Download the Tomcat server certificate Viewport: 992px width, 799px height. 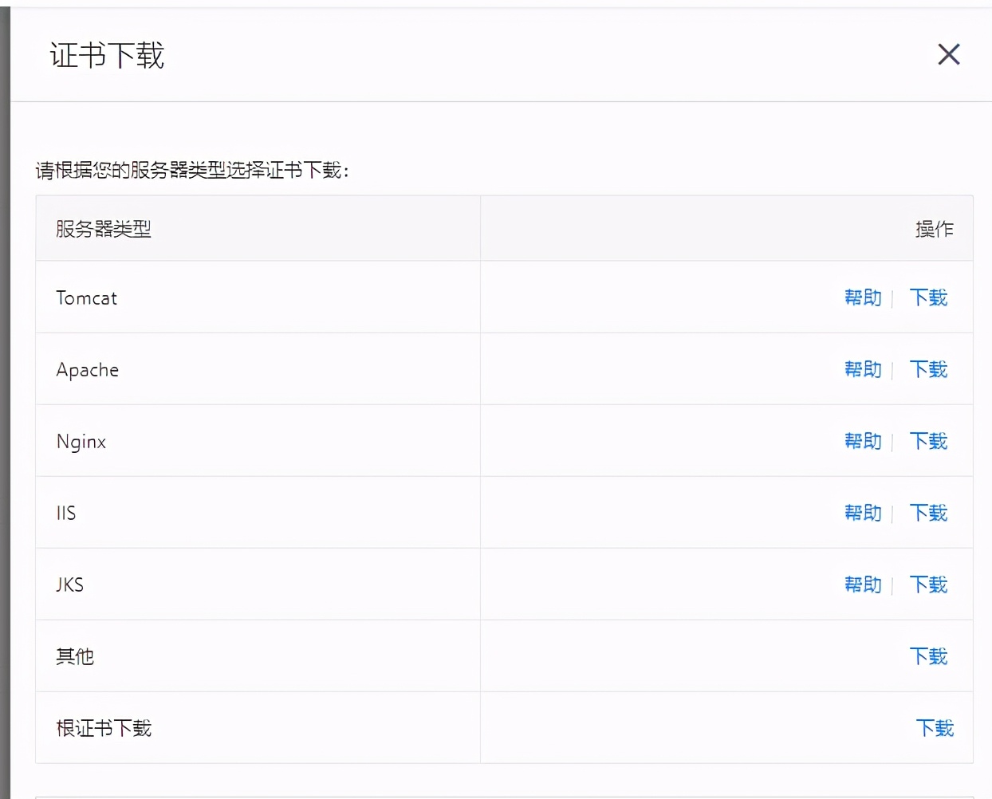tap(928, 297)
